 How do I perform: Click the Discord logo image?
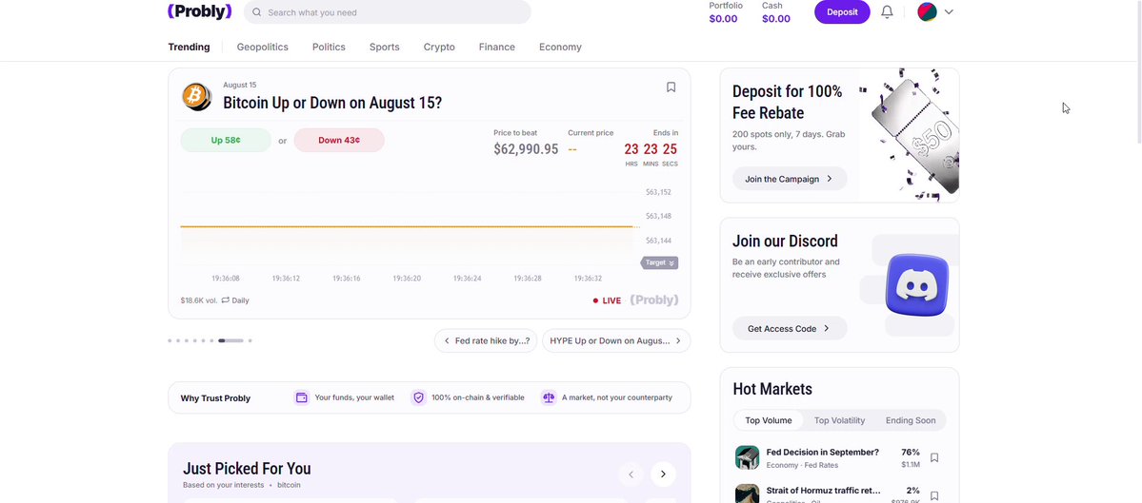tap(917, 285)
